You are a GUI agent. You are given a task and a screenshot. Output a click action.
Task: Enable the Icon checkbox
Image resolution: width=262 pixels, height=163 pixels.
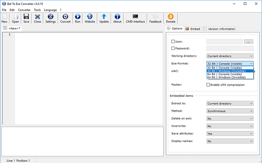174,42
